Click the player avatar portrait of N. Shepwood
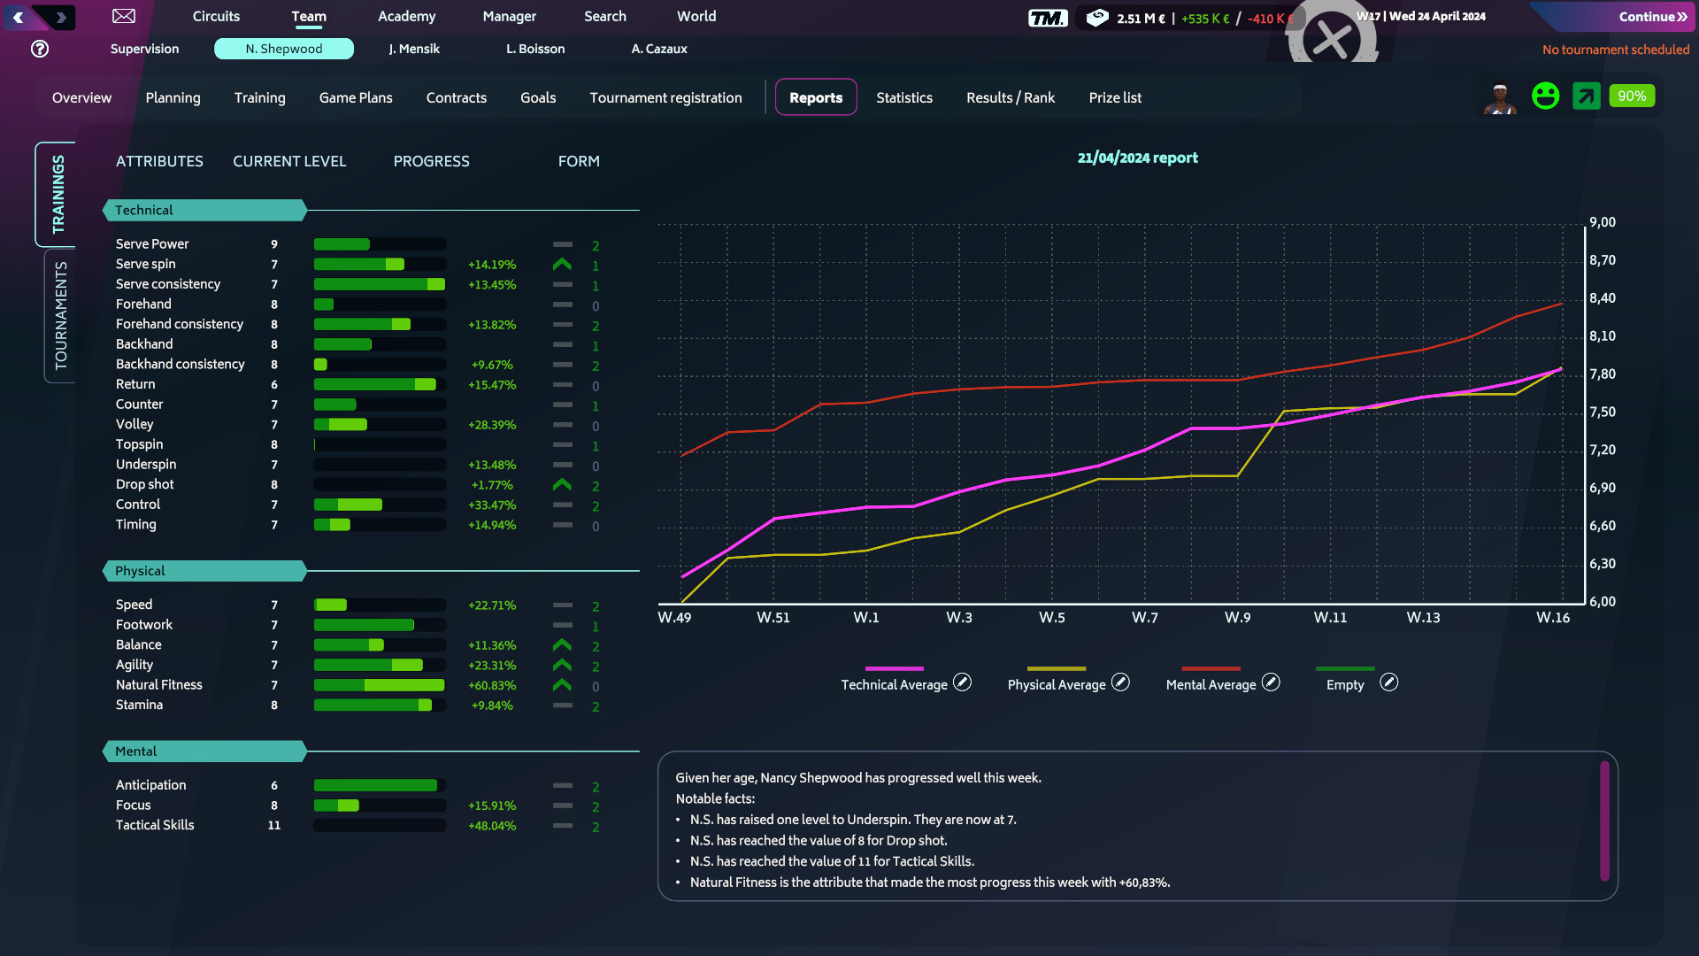This screenshot has height=956, width=1699. tap(1499, 96)
